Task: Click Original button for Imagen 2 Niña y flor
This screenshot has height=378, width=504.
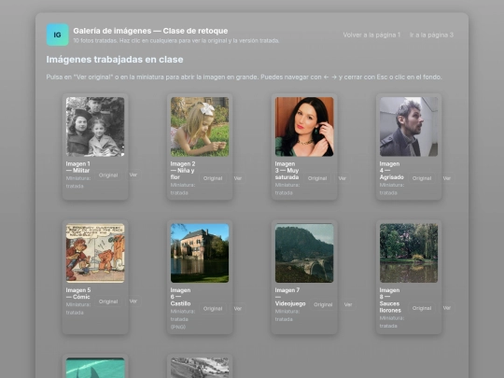Action: (x=213, y=178)
